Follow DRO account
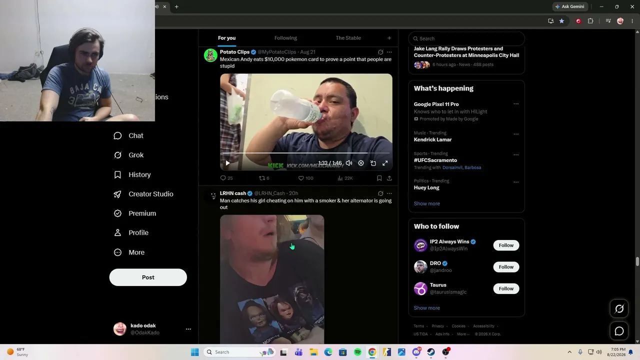 click(x=506, y=267)
